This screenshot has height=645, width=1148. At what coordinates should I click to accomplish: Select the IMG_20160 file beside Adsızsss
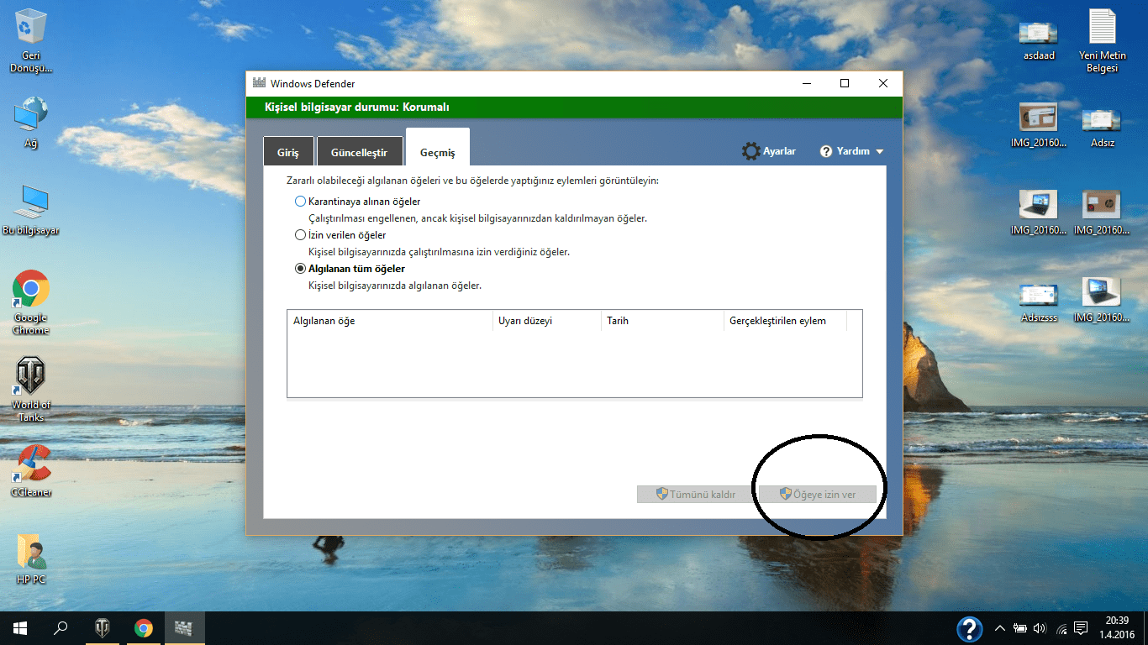click(1102, 301)
